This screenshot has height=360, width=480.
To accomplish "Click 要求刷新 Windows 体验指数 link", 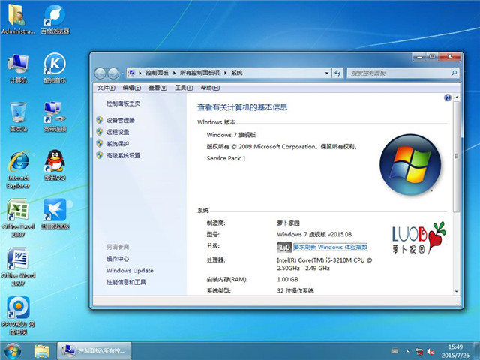I will tap(330, 247).
